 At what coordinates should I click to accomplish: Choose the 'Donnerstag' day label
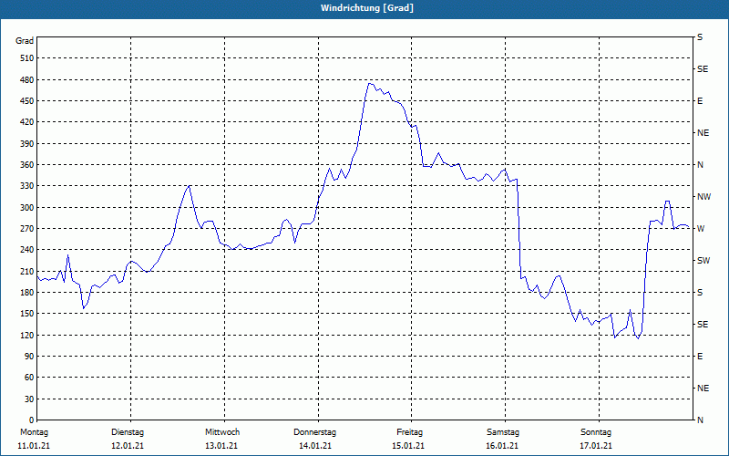coord(314,432)
